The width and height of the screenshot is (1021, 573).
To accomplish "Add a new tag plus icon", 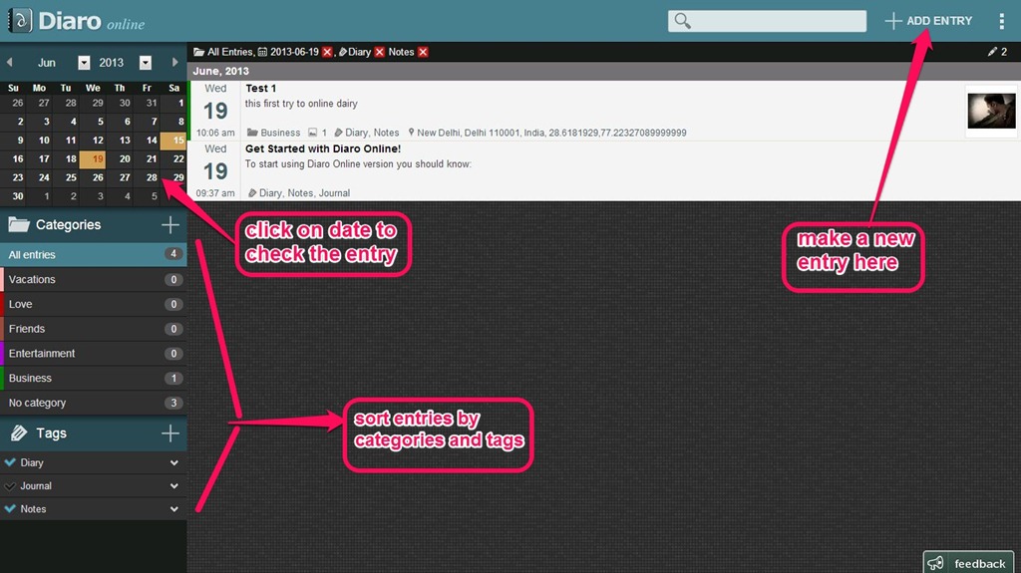I will coord(170,433).
